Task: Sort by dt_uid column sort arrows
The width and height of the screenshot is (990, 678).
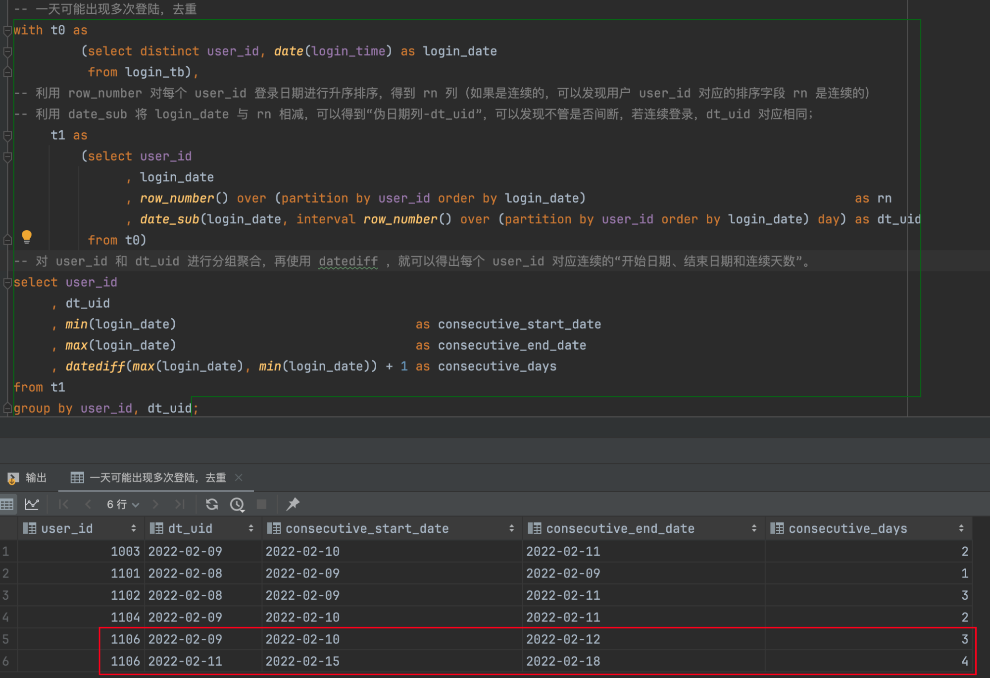Action: coord(251,529)
